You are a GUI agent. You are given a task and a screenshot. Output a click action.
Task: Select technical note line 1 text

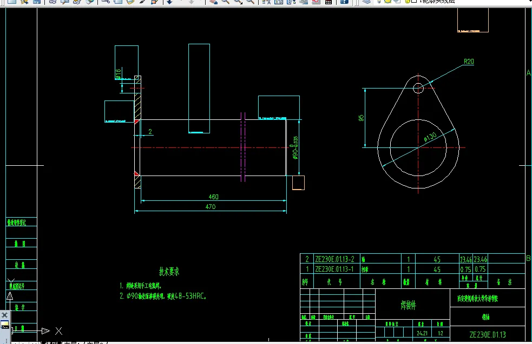click(x=141, y=286)
